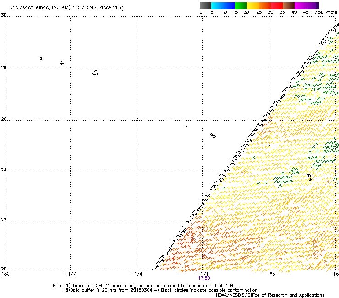Click the island outline near 25N, -170.5

[x=213, y=136]
